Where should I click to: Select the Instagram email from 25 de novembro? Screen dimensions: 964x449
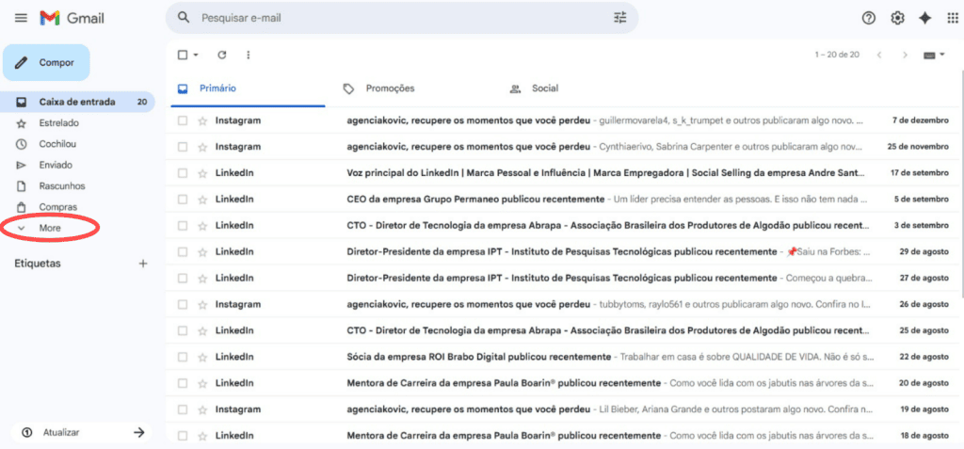(x=183, y=147)
